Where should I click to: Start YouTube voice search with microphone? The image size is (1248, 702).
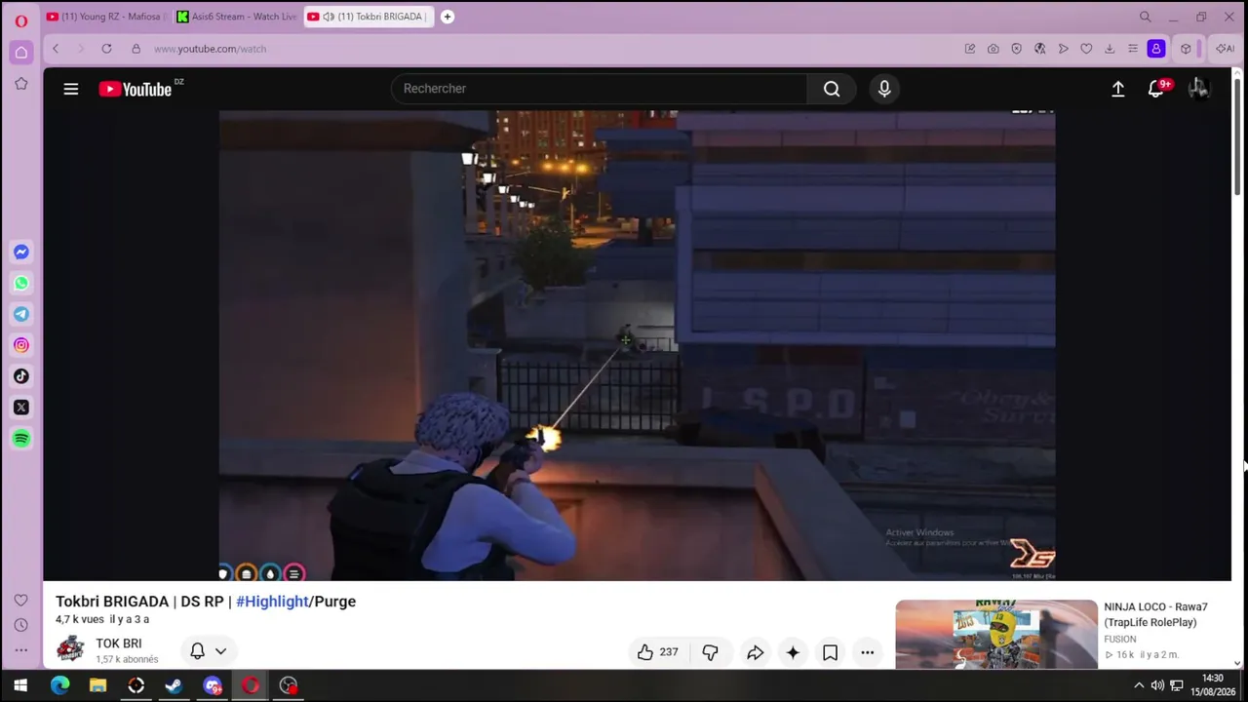(x=884, y=89)
